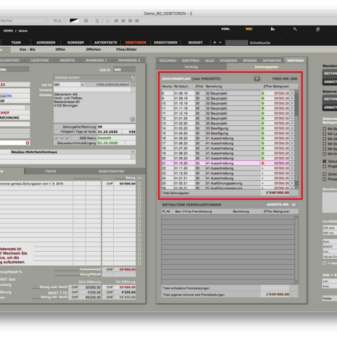Click the Zahlungsplan list scroll-down arrow
Screen dimensions: 337x337
[296, 187]
